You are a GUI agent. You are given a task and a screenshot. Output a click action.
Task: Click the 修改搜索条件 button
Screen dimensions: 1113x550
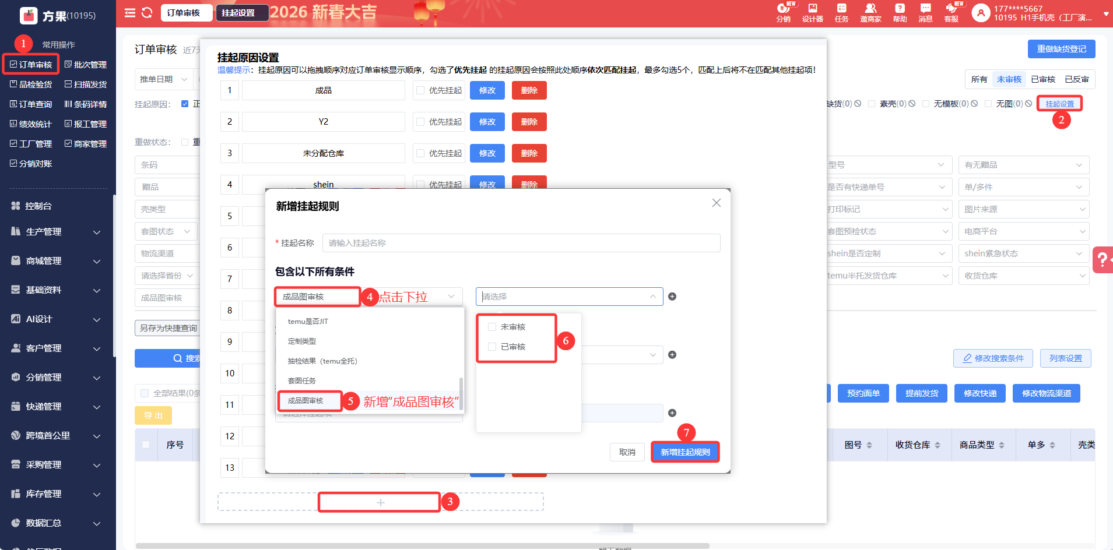[x=993, y=358]
